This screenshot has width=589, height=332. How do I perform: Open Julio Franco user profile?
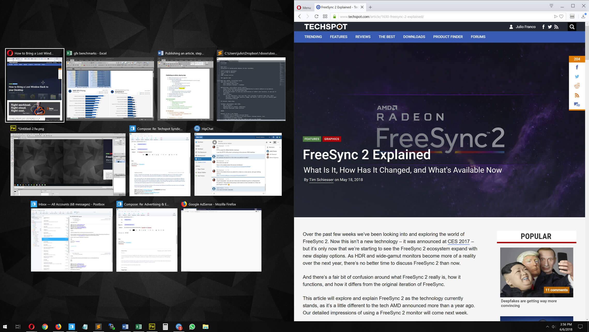tap(523, 27)
